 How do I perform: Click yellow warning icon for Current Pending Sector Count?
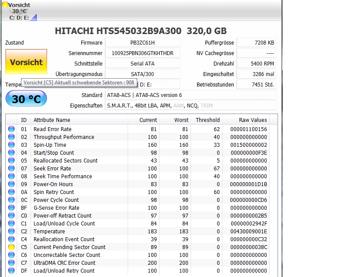[x=11, y=247]
